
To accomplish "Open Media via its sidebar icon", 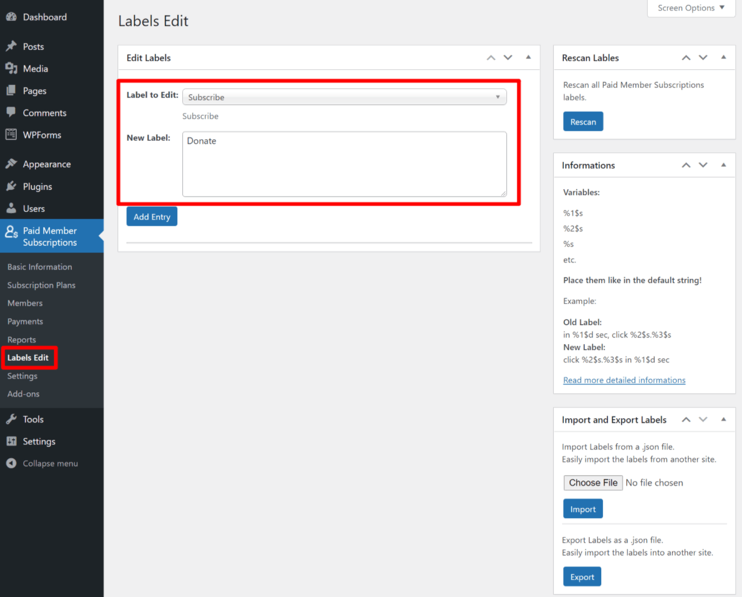I will (11, 68).
